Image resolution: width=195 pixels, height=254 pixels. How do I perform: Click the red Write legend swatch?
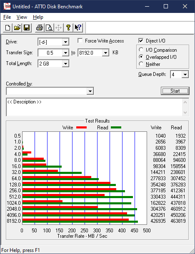click(81, 128)
